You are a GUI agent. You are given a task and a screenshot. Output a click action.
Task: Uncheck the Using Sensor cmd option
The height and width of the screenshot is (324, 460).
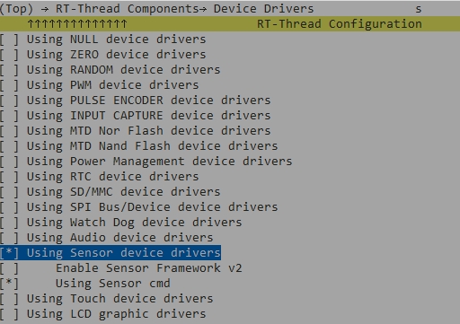[x=85, y=284]
